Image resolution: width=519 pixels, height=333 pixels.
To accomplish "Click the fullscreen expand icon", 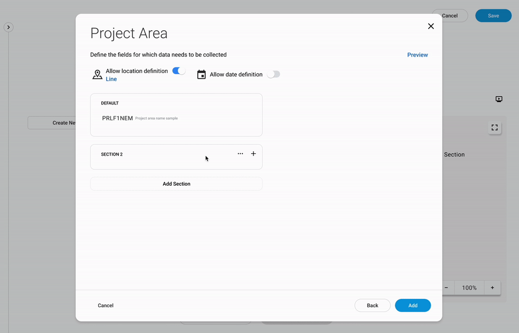I will click(x=494, y=127).
